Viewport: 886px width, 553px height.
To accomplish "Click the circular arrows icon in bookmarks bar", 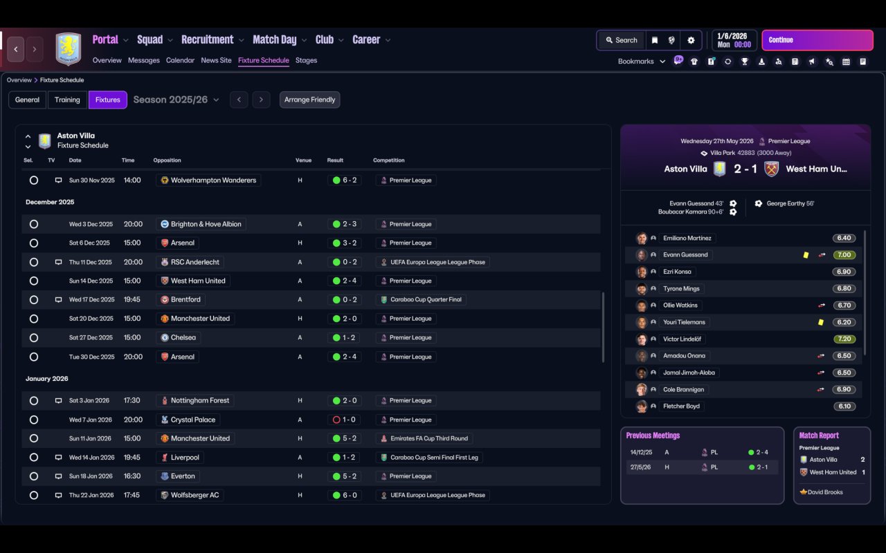I will (727, 62).
